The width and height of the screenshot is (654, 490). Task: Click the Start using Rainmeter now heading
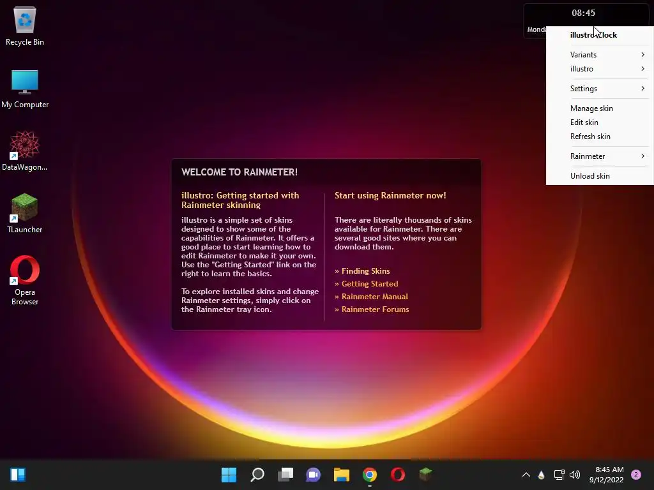click(x=390, y=195)
